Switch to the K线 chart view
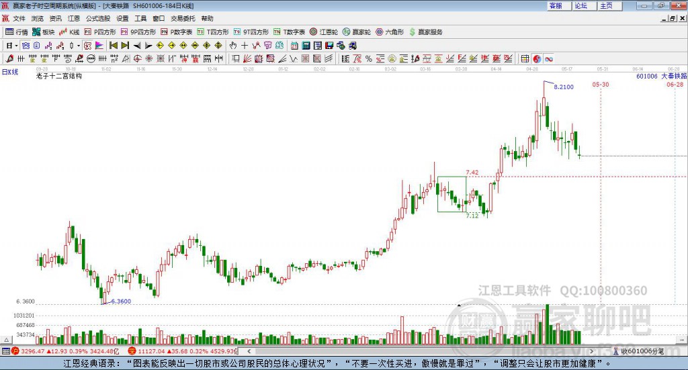This screenshot has height=370, width=688. (x=69, y=32)
